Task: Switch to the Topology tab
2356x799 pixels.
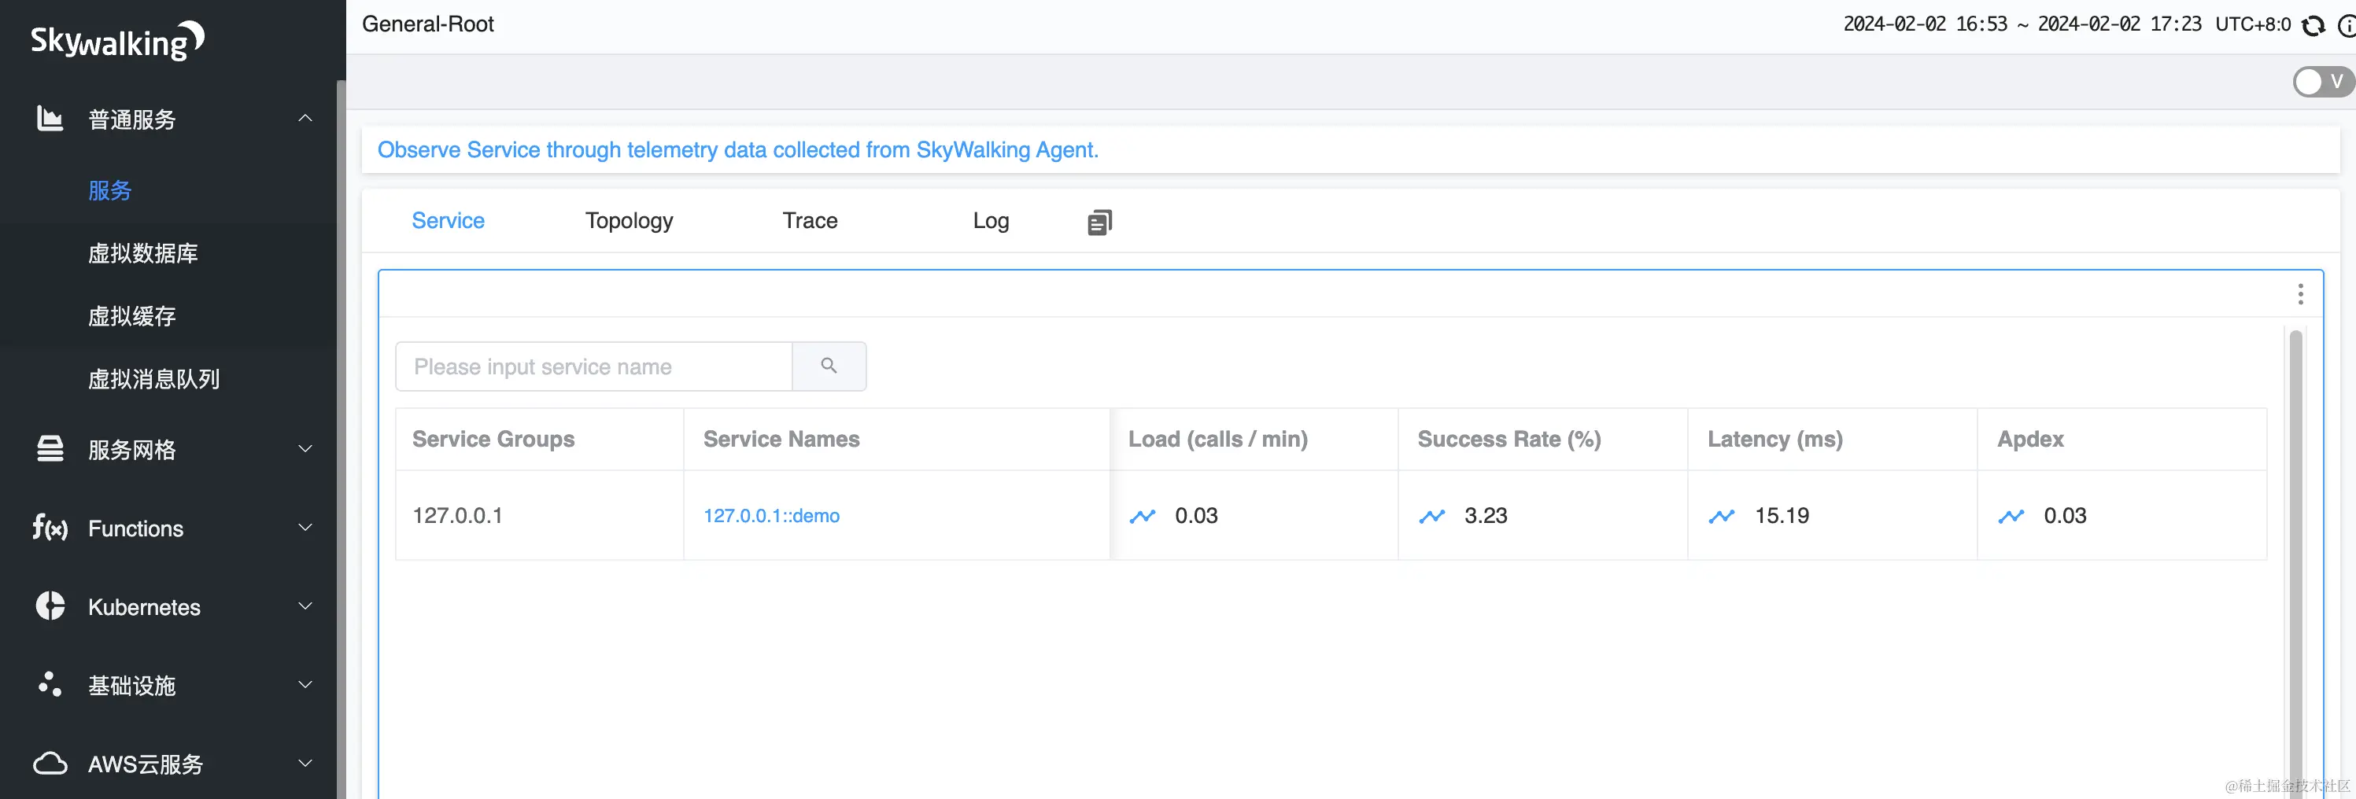Action: click(628, 220)
